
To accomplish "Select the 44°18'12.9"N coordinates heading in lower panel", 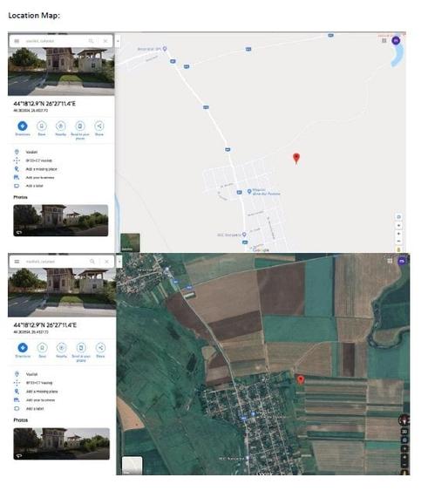I will pyautogui.click(x=44, y=325).
